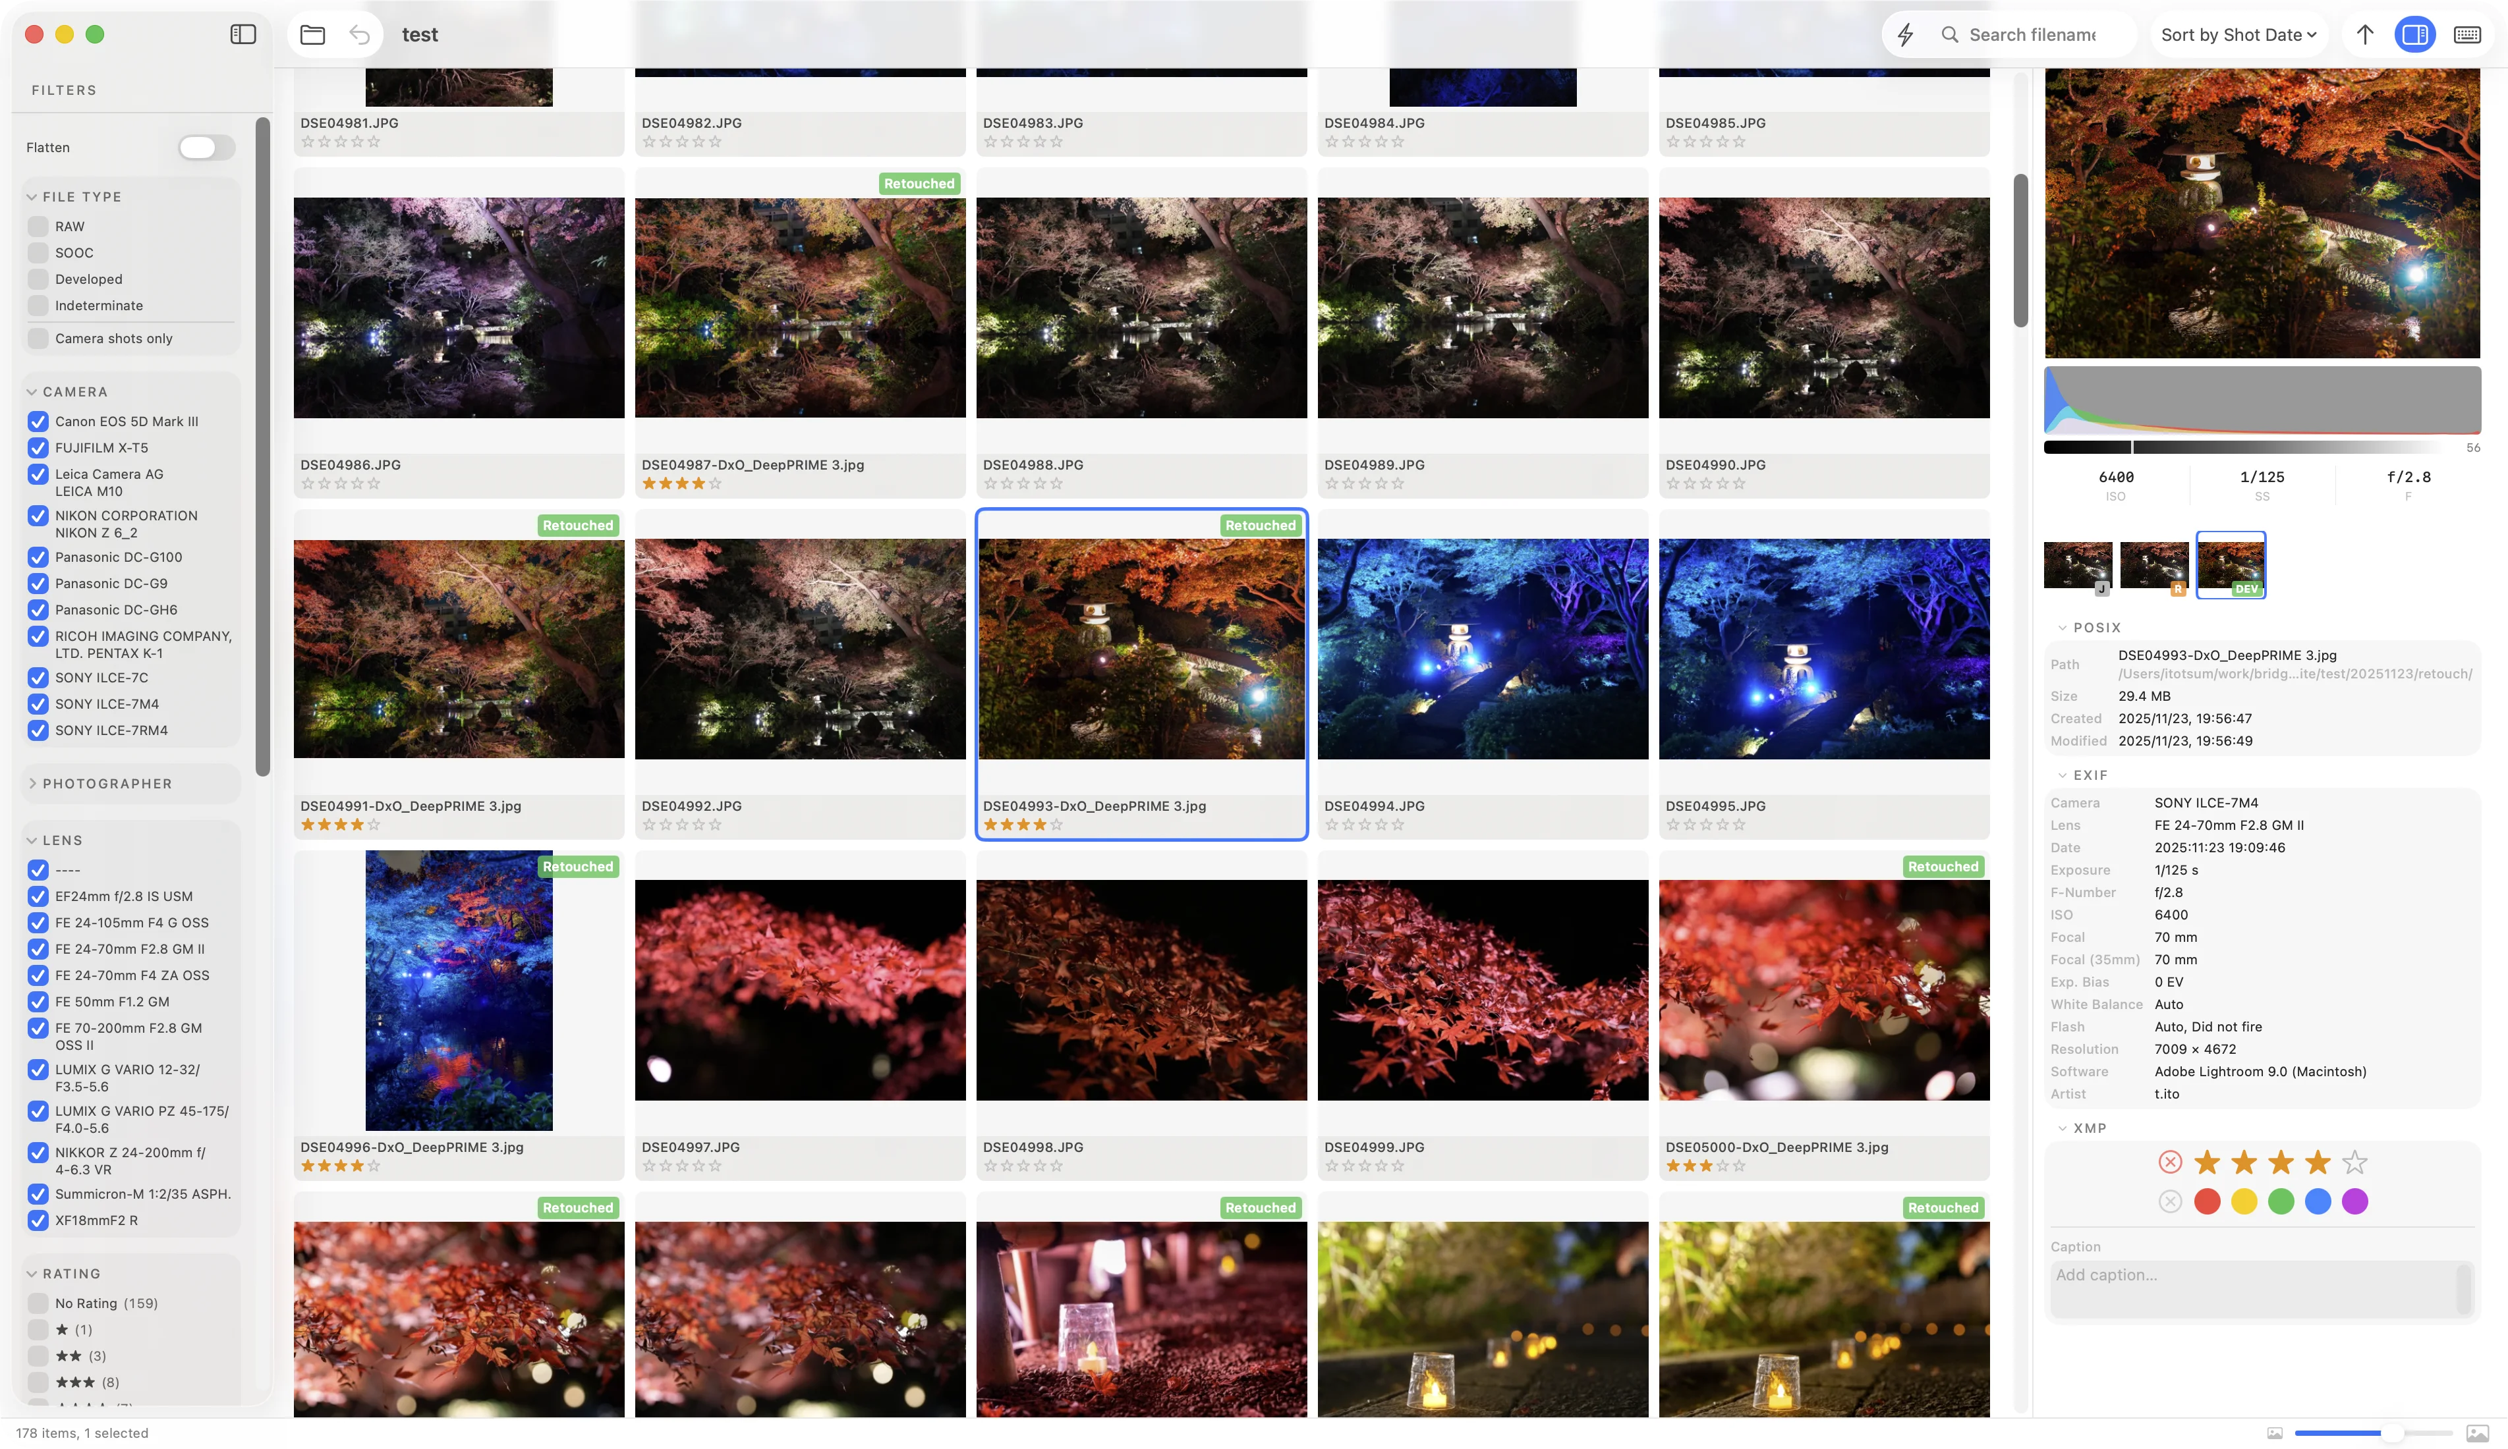2508x1449 pixels.
Task: Toggle the sidebar panel icon
Action: point(243,34)
